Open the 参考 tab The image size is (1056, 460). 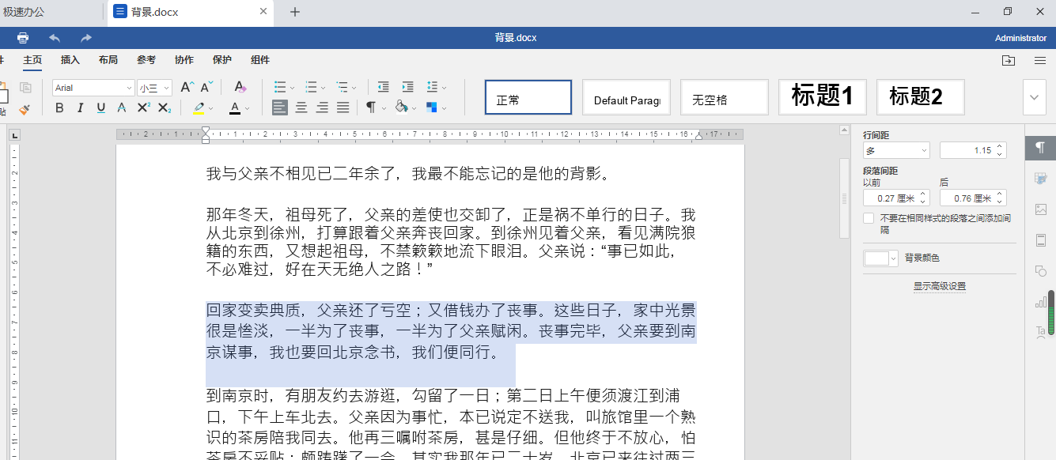[146, 60]
